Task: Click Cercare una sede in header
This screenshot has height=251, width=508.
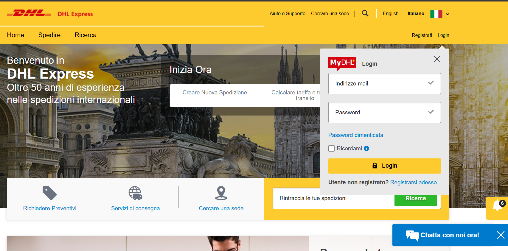Action: point(330,14)
